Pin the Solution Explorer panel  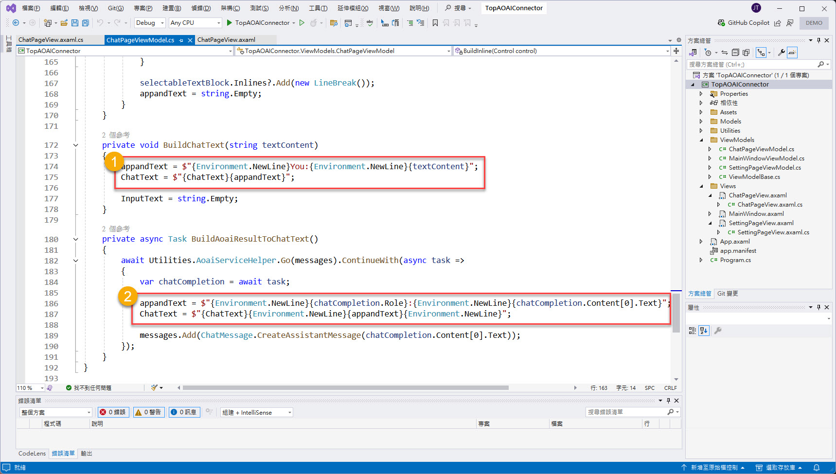818,40
